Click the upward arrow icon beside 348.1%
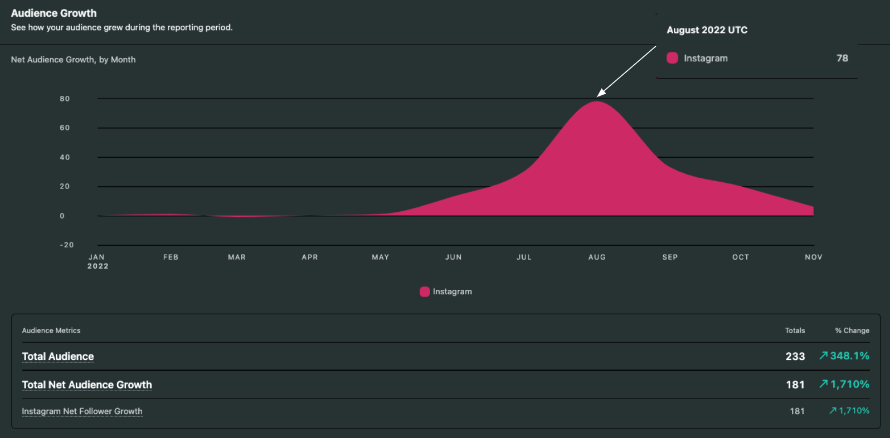The image size is (890, 438). 823,356
